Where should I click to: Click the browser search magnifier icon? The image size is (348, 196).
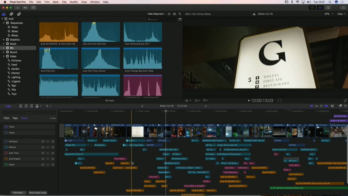pyautogui.click(x=180, y=14)
